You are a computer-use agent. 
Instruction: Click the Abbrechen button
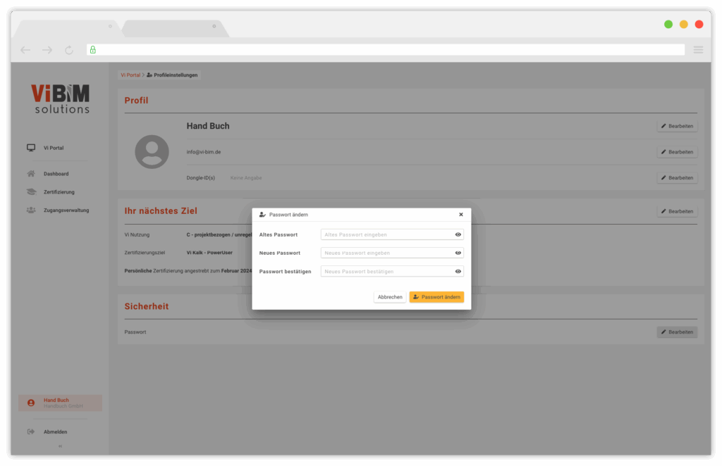click(390, 297)
